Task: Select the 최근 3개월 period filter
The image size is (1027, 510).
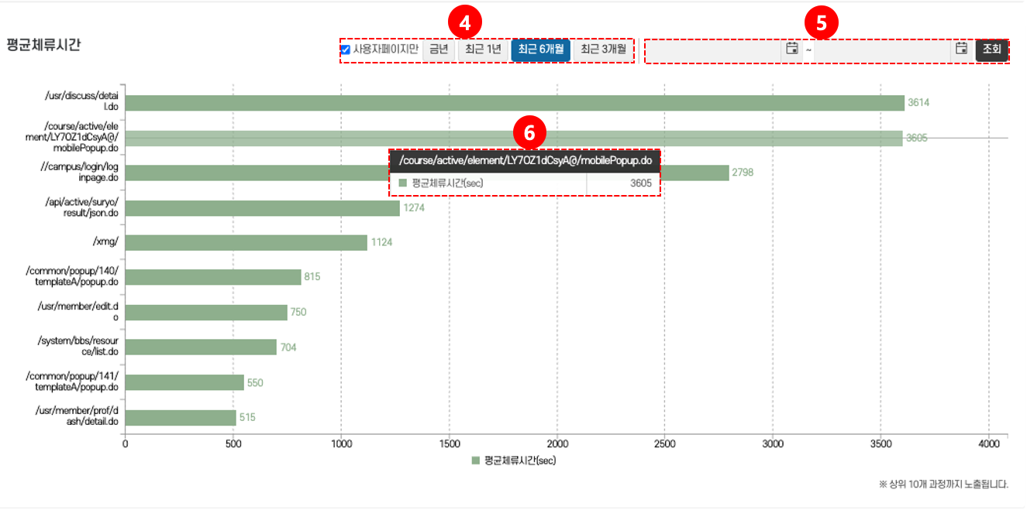Action: pos(603,50)
